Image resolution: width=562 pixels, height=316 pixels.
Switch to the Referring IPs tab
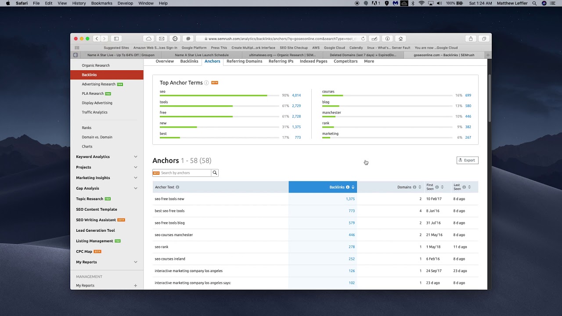281,61
